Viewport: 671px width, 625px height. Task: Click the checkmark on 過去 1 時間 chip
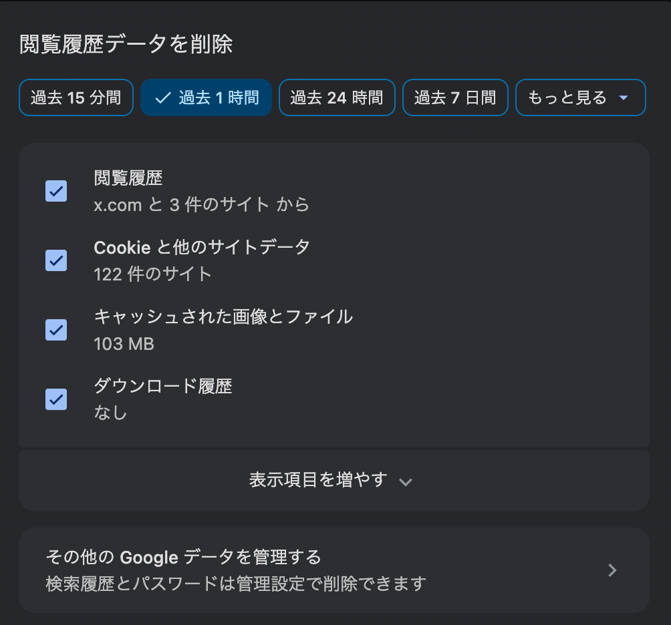pos(162,98)
